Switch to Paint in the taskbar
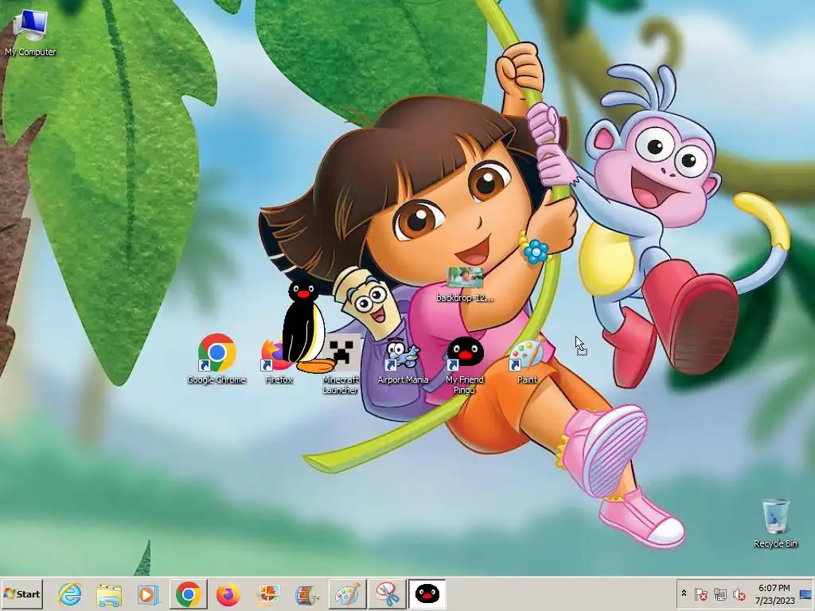815x611 pixels. (347, 593)
